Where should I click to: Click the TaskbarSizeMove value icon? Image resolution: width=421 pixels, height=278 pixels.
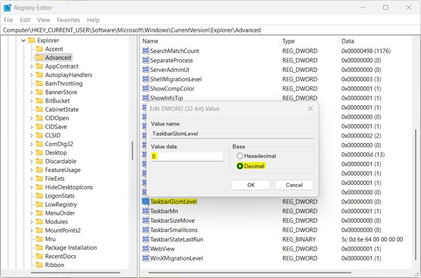tap(145, 221)
